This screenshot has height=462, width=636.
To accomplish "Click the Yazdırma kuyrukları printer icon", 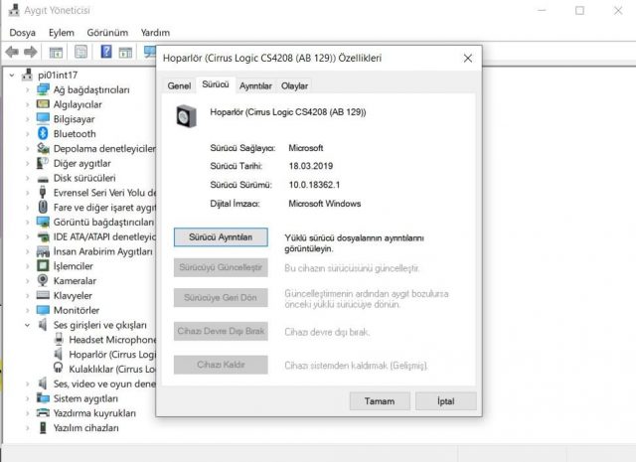I will click(43, 413).
